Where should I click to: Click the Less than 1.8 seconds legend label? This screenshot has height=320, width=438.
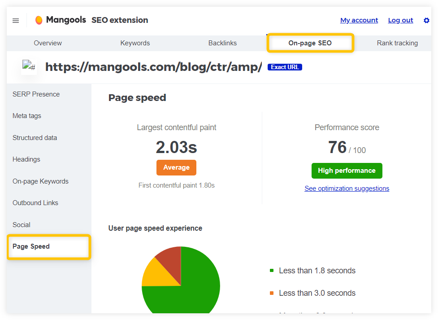pos(317,271)
